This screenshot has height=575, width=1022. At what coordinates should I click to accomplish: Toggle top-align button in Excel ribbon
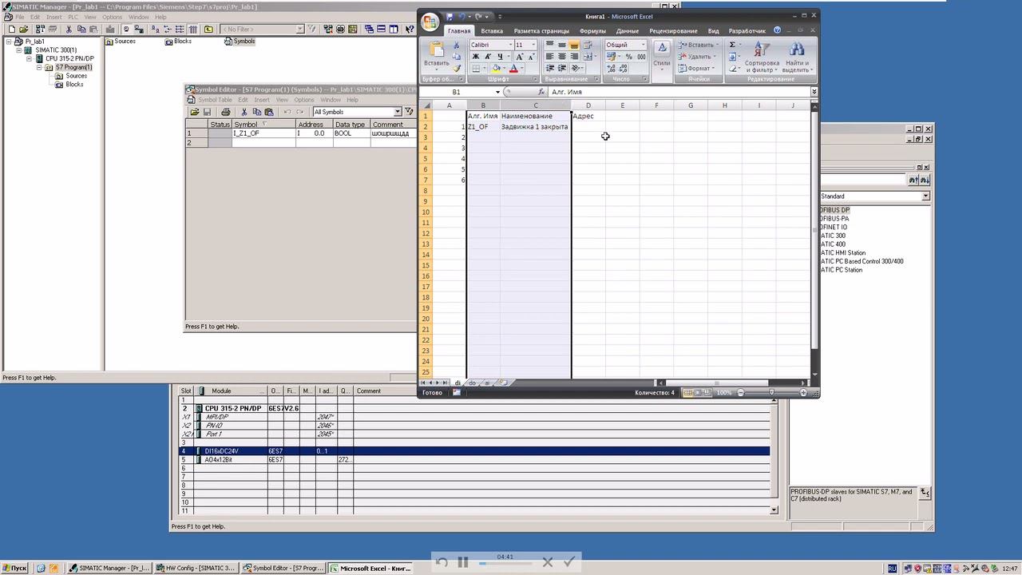tap(549, 46)
